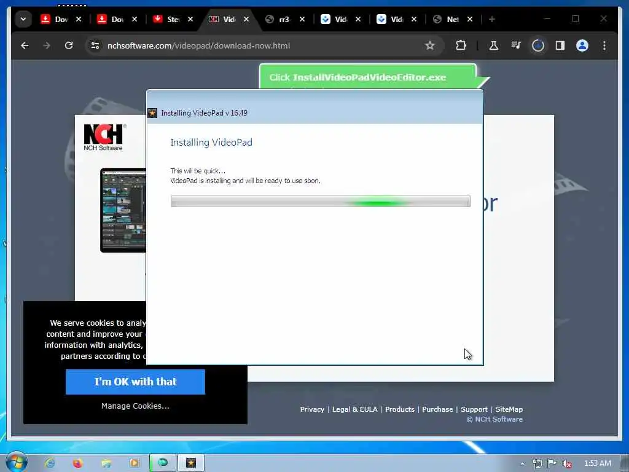Show hidden system tray icons

(522, 463)
